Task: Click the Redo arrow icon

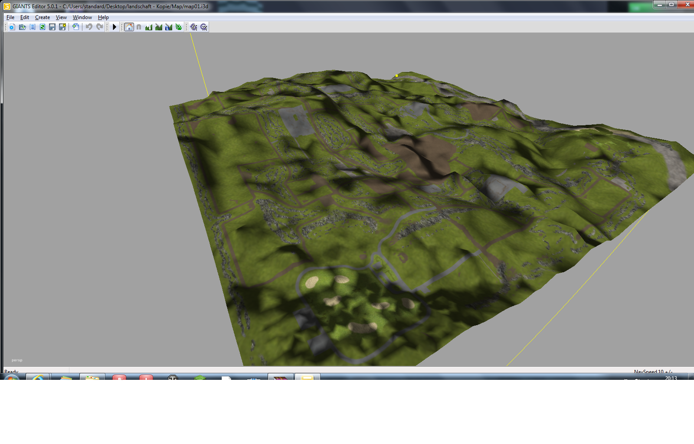Action: (99, 27)
